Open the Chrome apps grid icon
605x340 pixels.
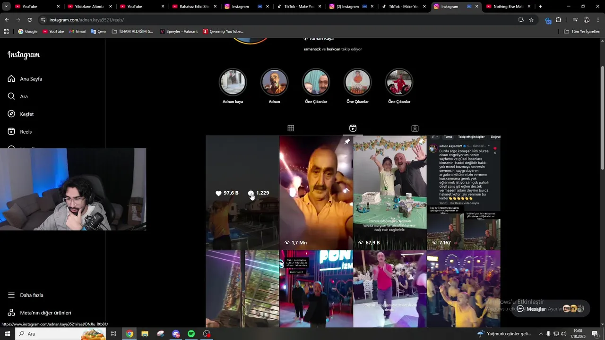click(x=6, y=31)
